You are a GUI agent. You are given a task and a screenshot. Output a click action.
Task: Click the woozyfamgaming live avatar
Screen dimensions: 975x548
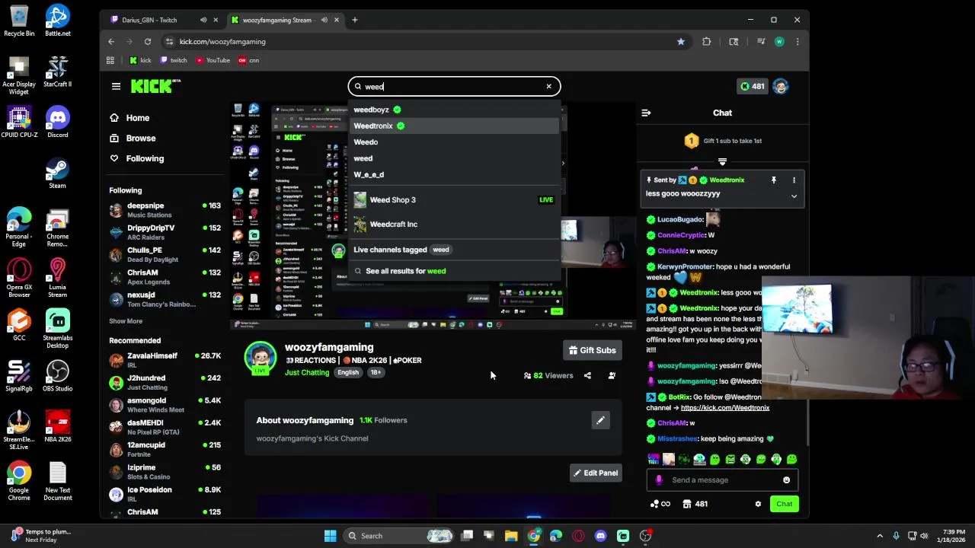coord(260,358)
